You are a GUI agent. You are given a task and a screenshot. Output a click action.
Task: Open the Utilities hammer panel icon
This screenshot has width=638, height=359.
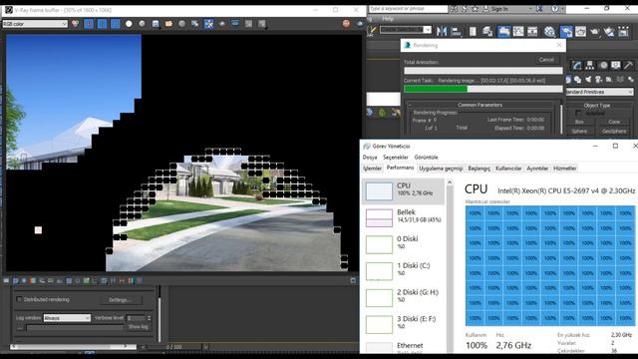pos(628,65)
